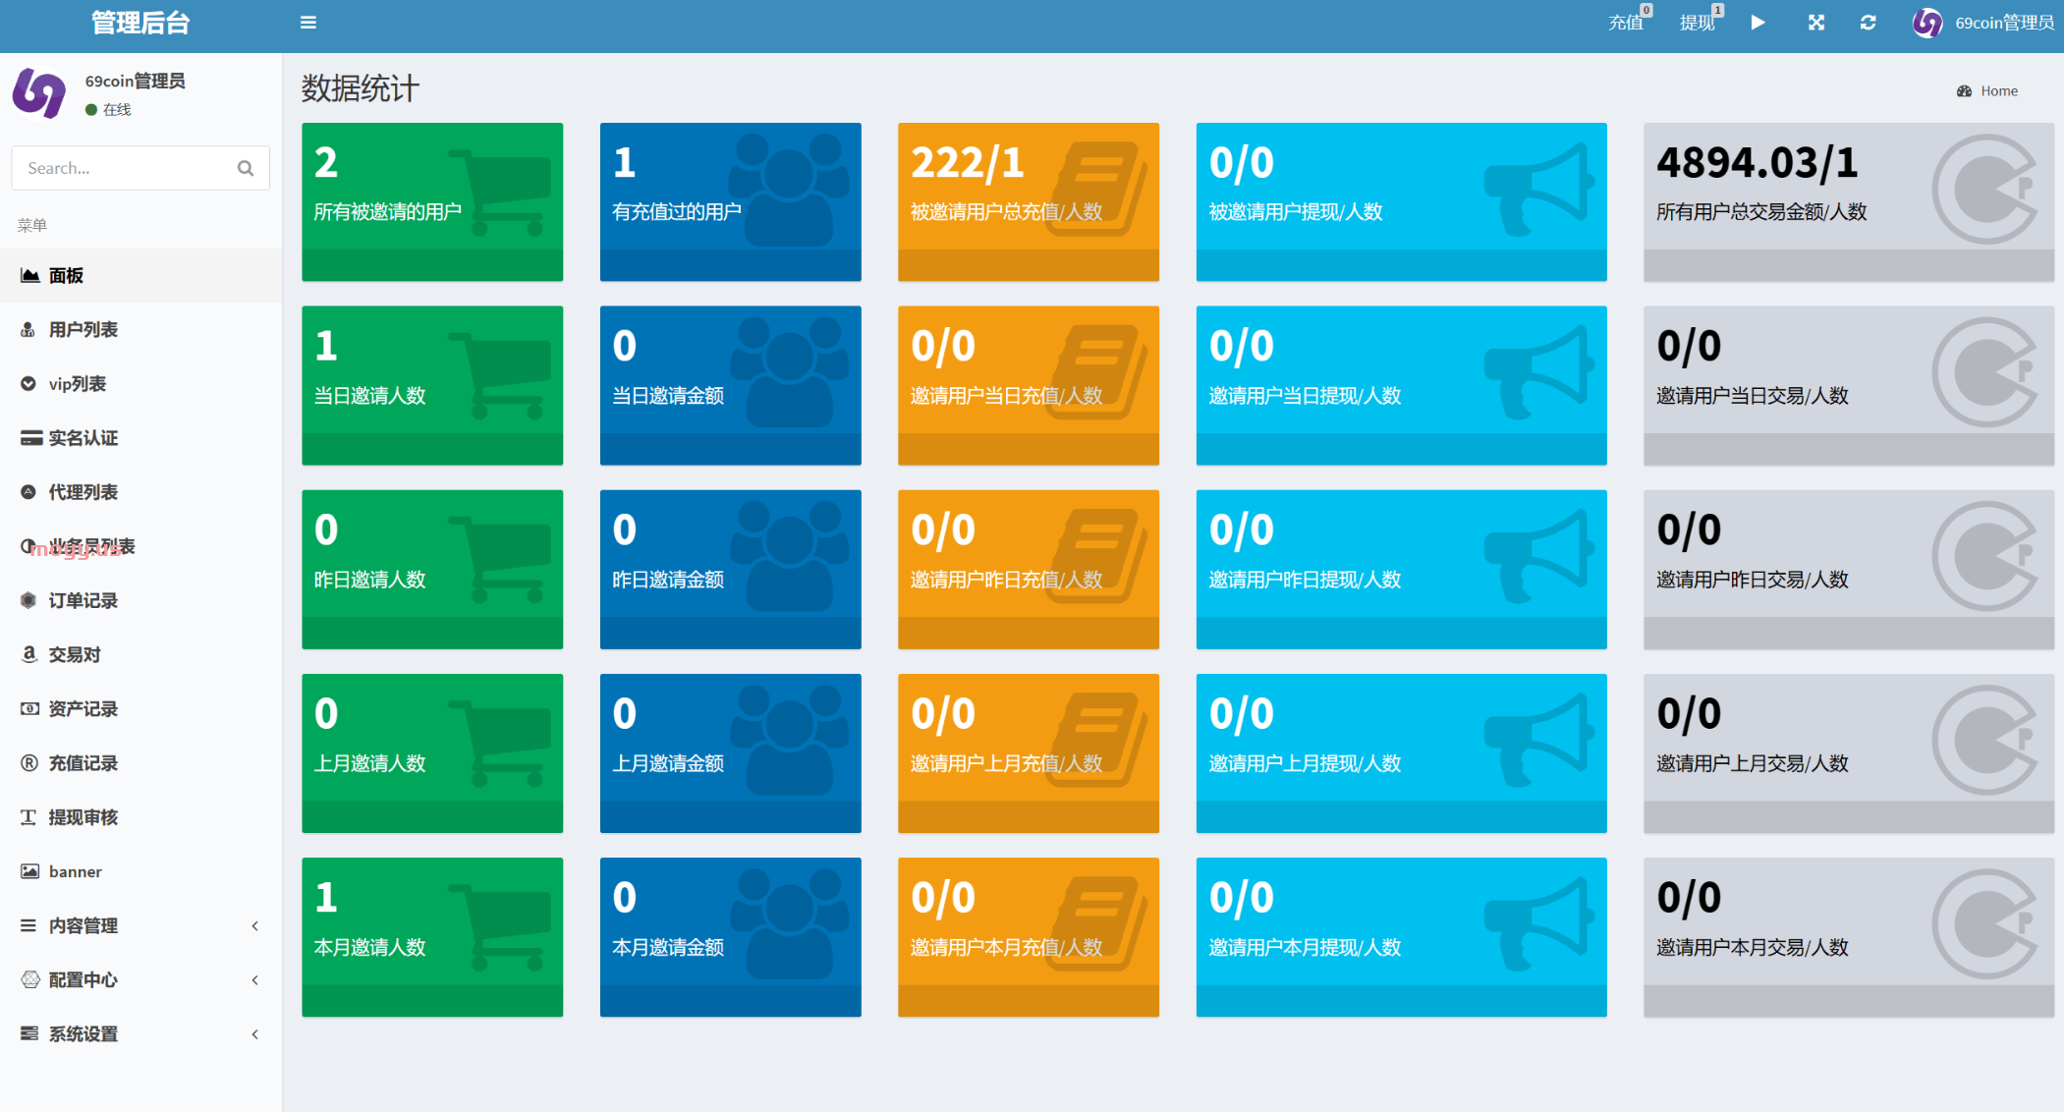Click the megaphone icon on 邀请用户昨日提现/人数 card
Viewport: 2064px width, 1112px height.
(1537, 558)
